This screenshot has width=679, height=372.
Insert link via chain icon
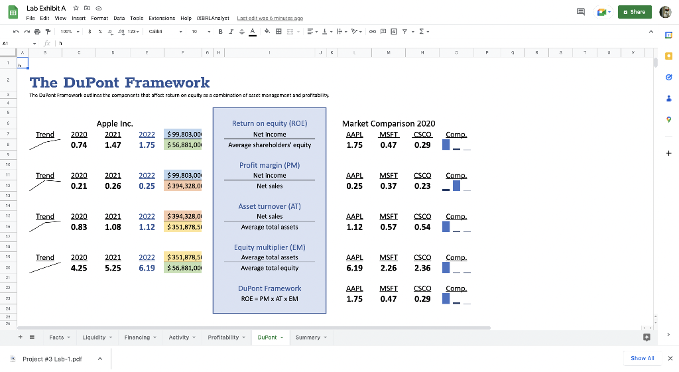[373, 32]
